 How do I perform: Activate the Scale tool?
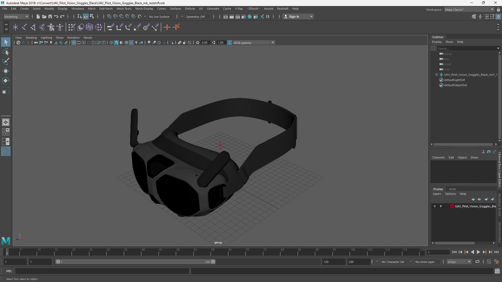[x=6, y=90]
